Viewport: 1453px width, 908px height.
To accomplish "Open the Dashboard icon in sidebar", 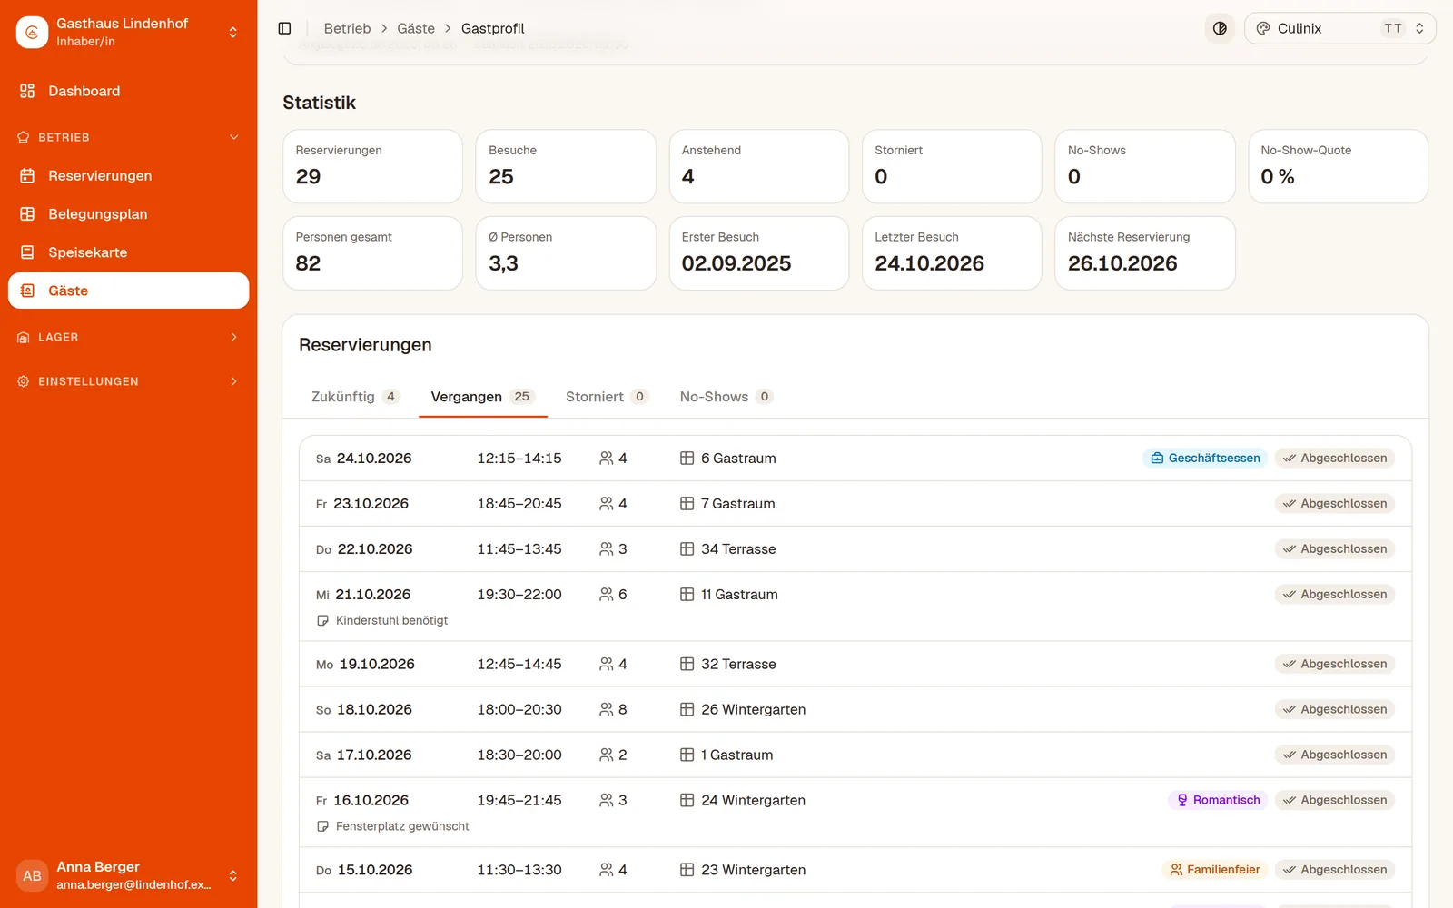I will click(27, 91).
